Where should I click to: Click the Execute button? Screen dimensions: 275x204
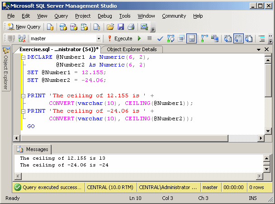120,38
